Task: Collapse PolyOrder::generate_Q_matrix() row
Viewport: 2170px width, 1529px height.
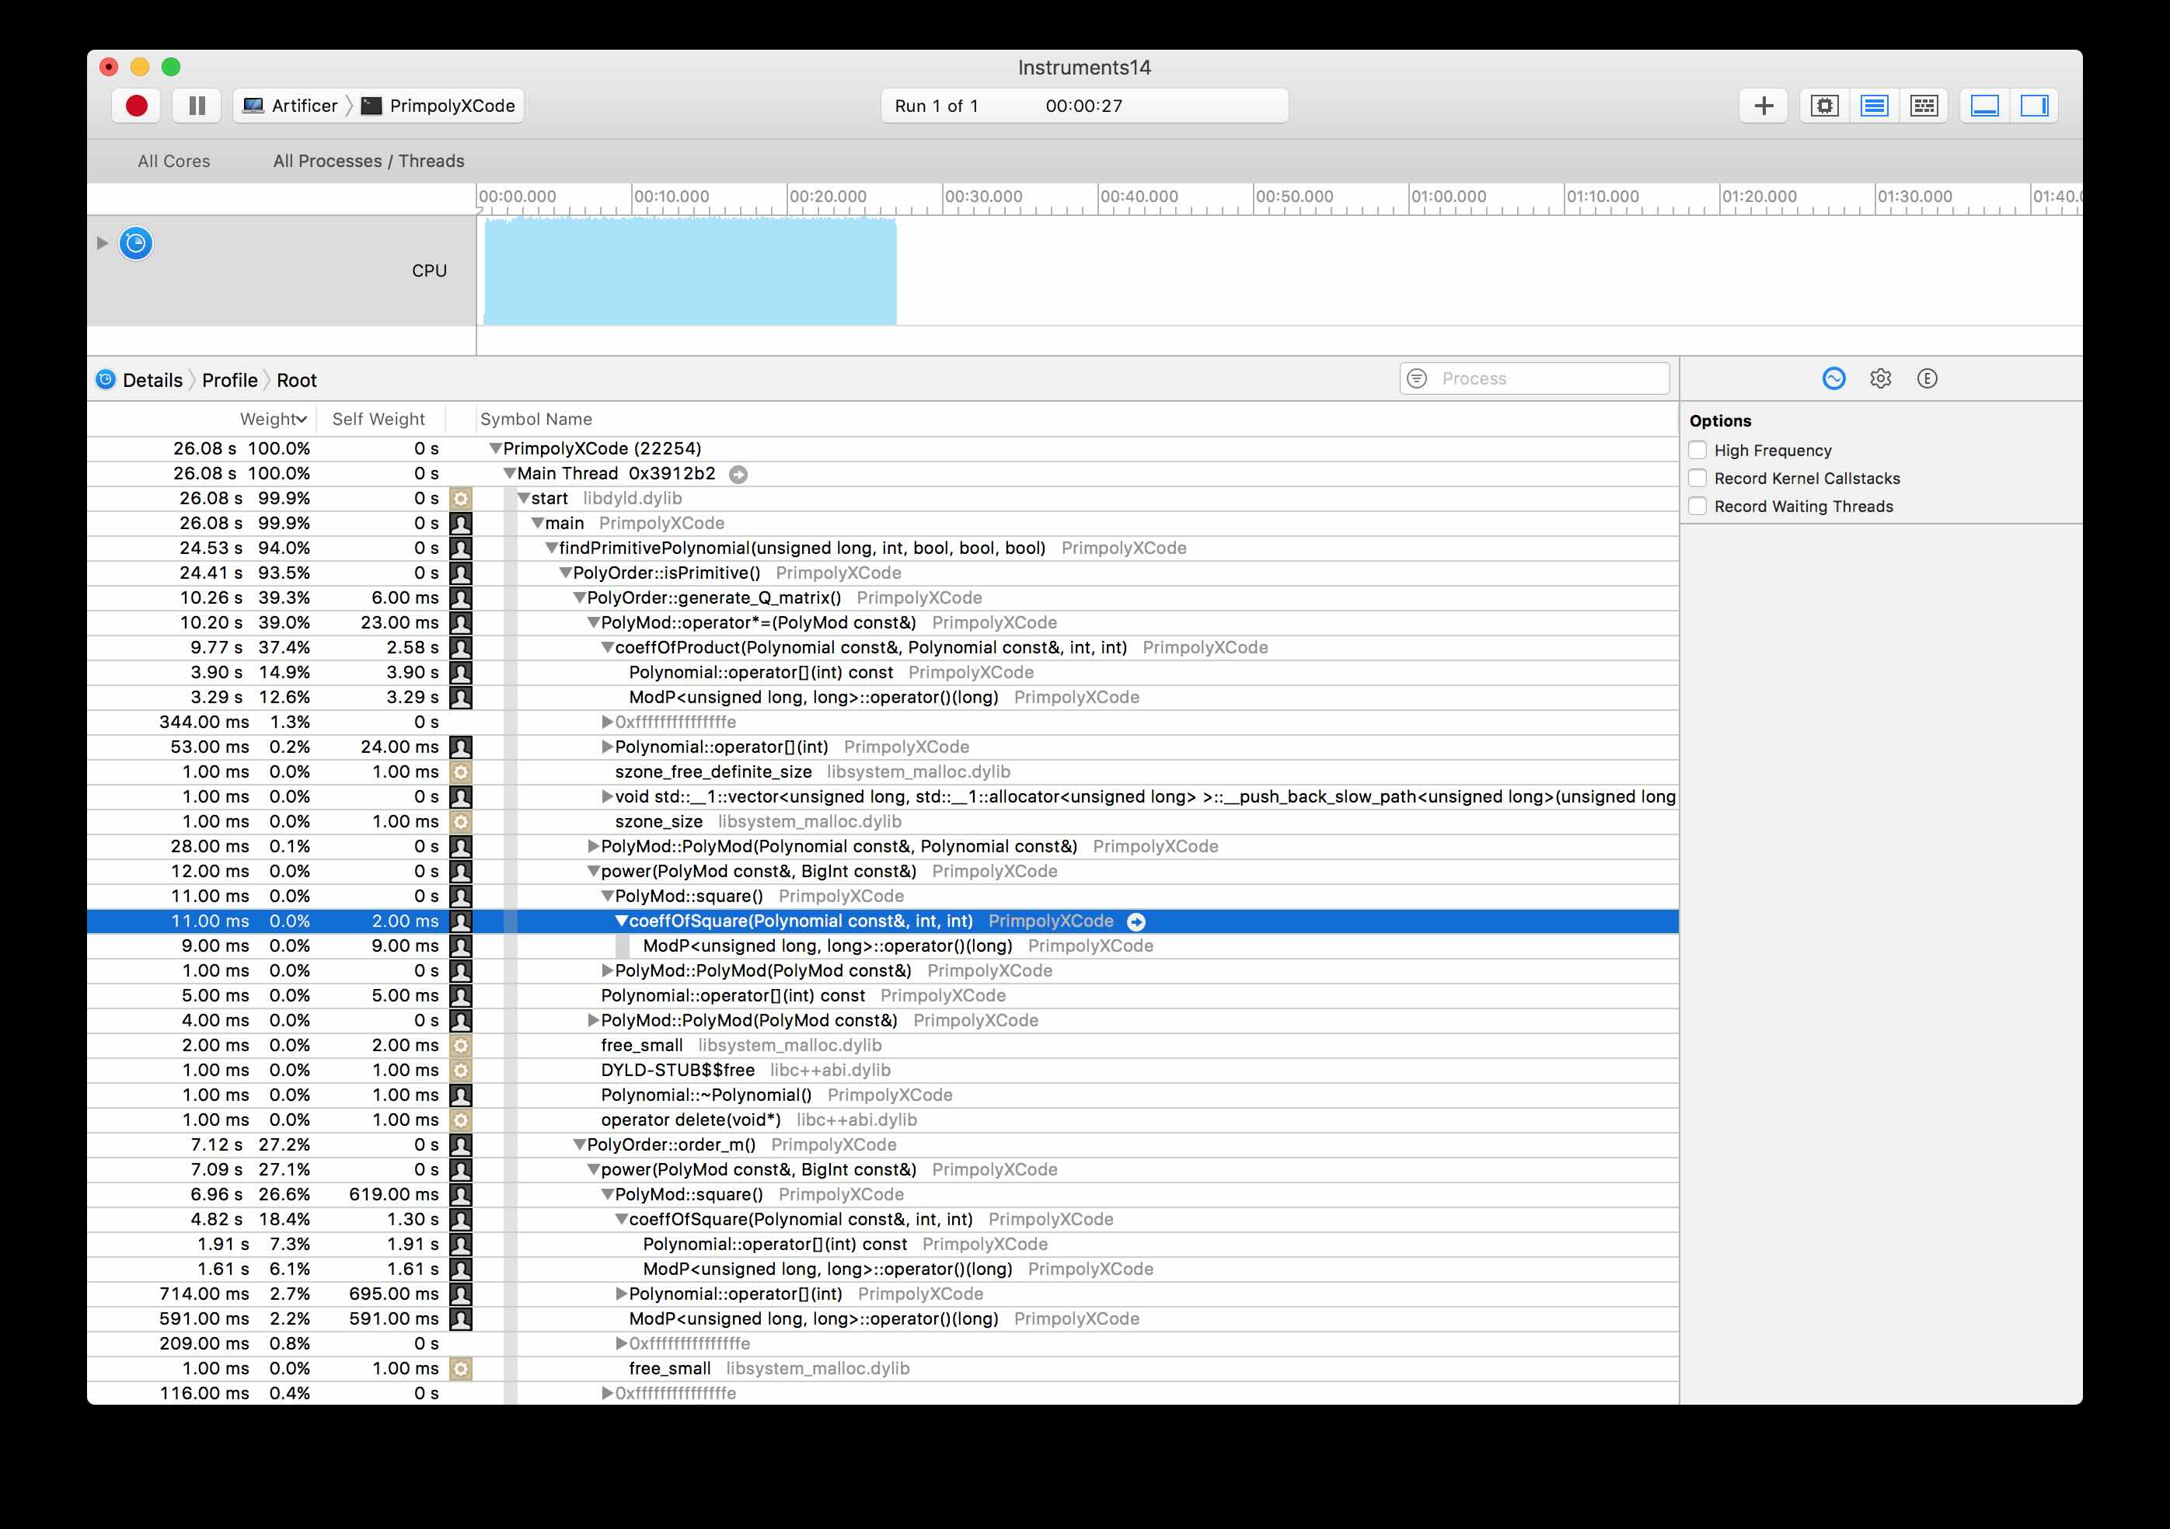Action: pos(579,598)
